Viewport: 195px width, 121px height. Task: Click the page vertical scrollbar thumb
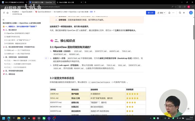coord(194,32)
